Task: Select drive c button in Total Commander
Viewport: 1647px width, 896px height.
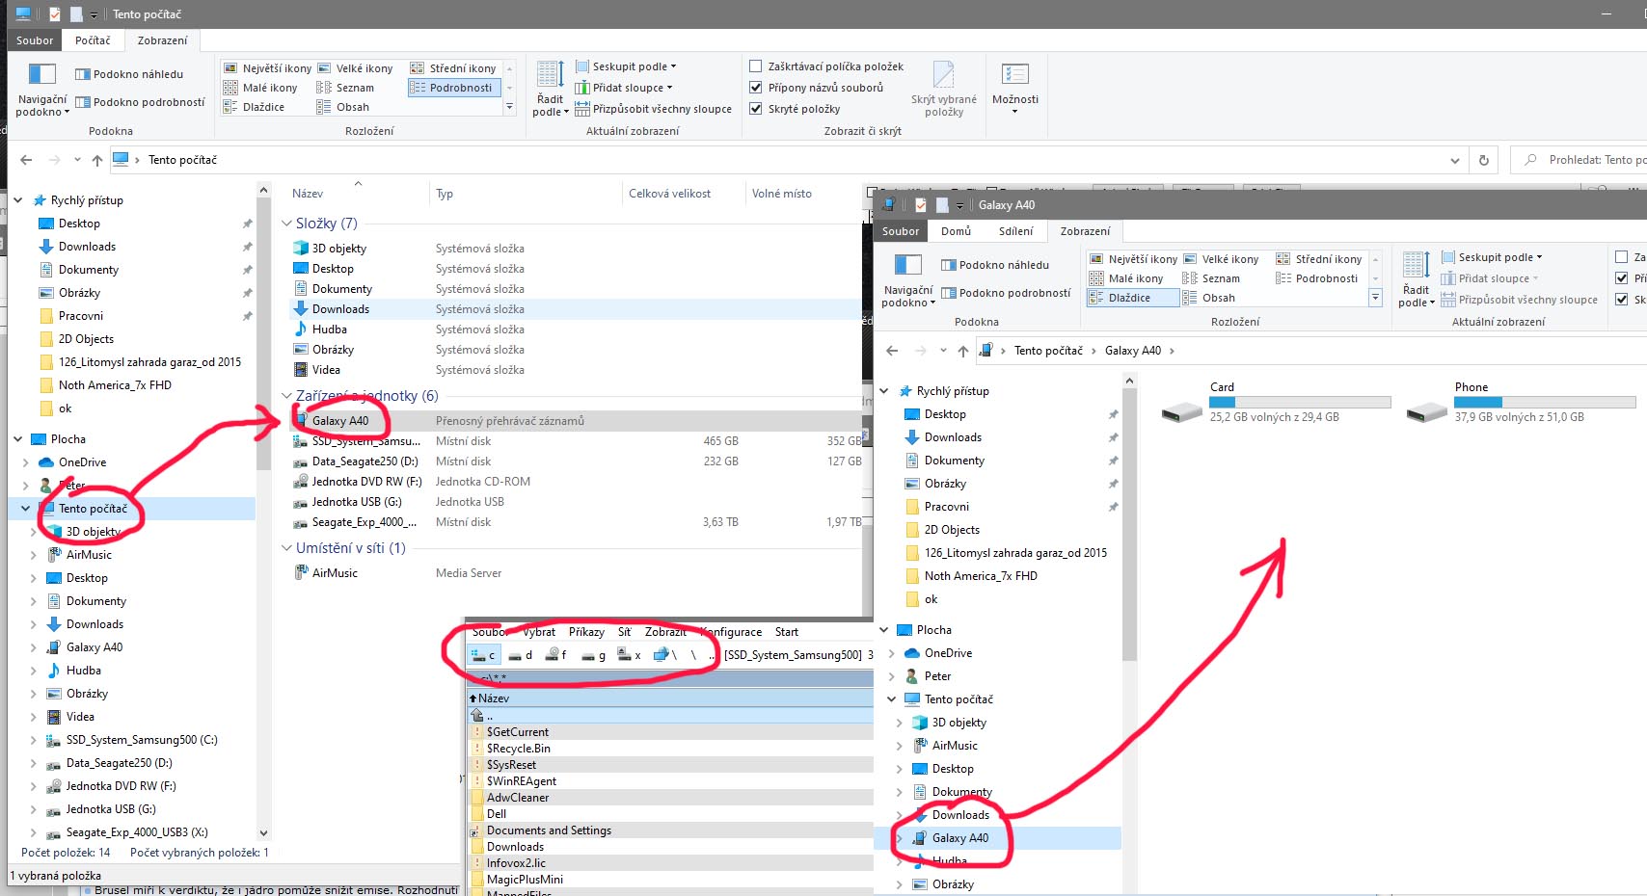Action: (483, 655)
